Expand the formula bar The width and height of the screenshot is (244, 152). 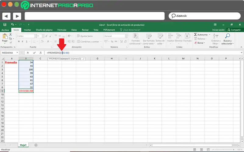pos(241,53)
